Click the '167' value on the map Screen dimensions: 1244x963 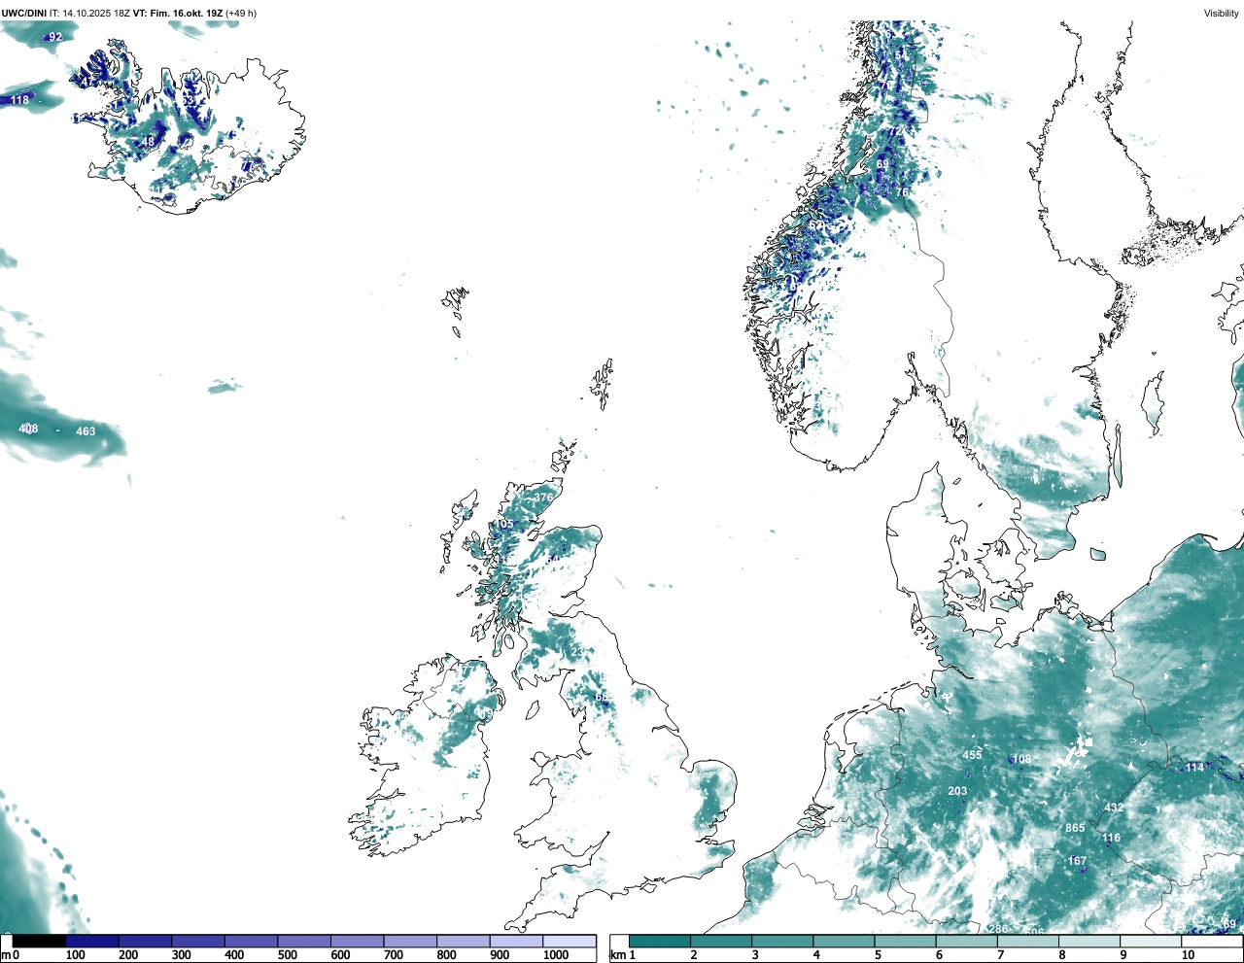pos(1077,861)
